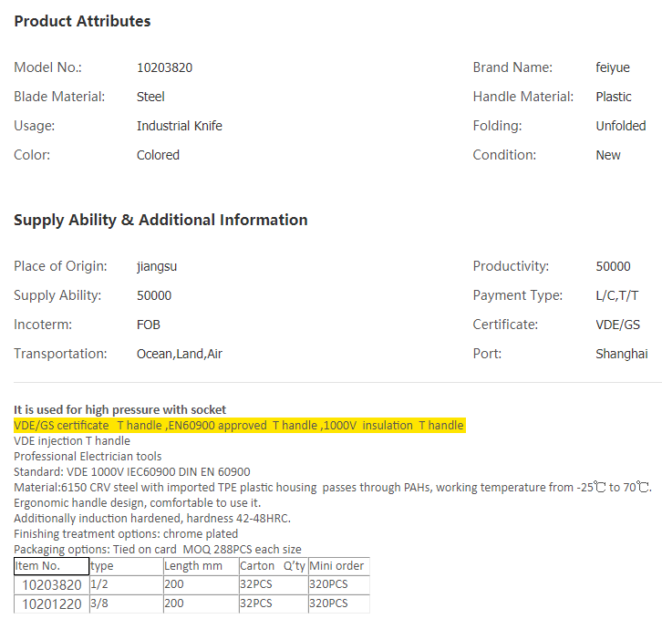Select the Place of Origin value jiangsu
The width and height of the screenshot is (662, 619).
(158, 266)
